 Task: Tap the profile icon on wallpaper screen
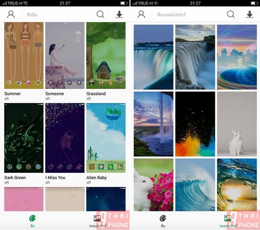141,14
